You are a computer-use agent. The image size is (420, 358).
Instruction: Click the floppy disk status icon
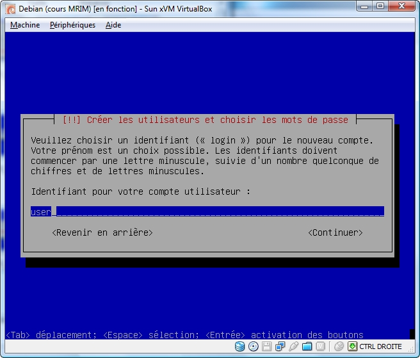[267, 346]
